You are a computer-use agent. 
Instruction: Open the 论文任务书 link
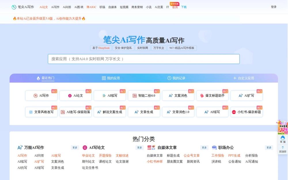tap(90, 168)
